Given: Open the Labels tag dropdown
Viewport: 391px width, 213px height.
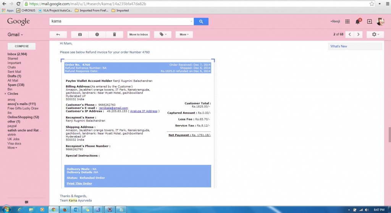Looking at the screenshot, I should pos(163,35).
